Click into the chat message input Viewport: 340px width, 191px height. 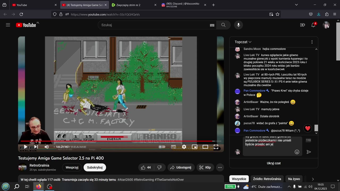272,146
